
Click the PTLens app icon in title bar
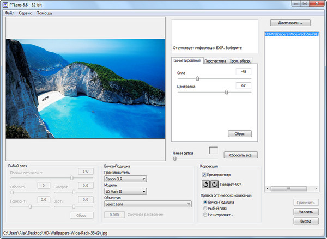click(x=5, y=4)
